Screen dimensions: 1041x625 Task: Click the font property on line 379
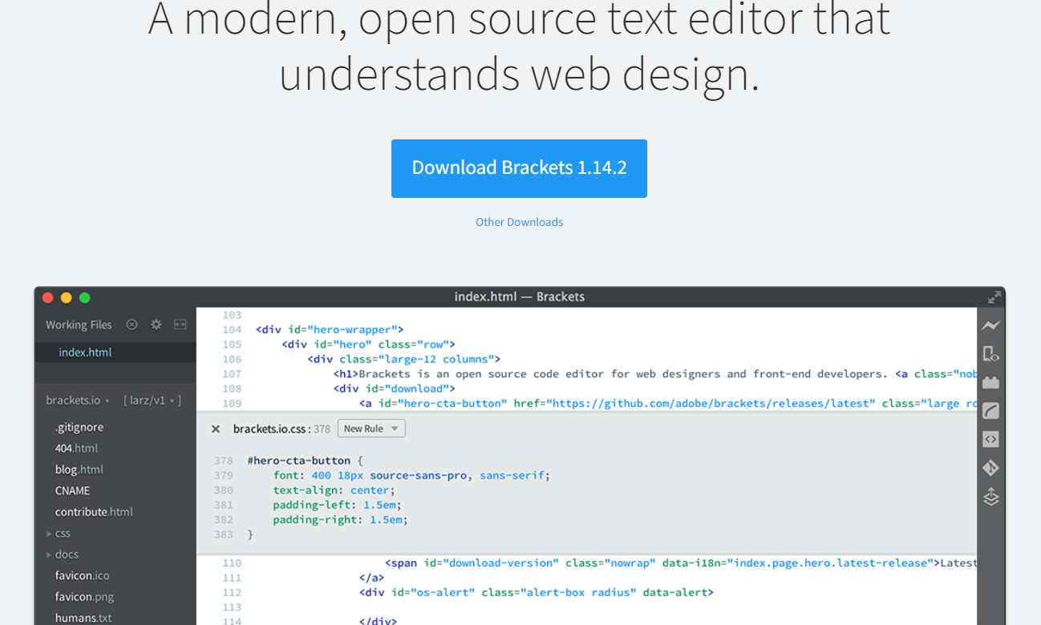[x=285, y=475]
